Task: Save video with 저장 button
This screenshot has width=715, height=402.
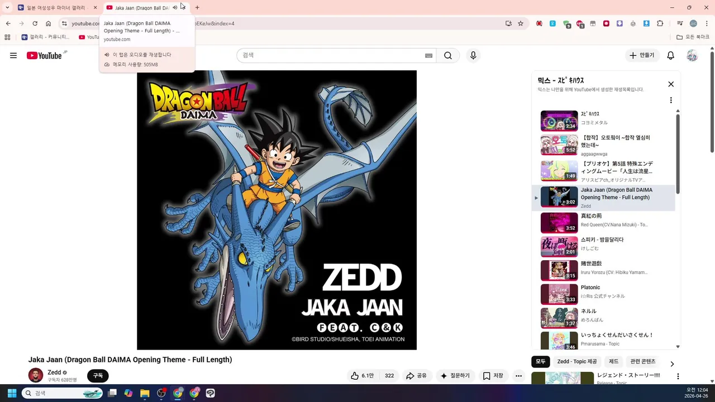Action: 493,376
